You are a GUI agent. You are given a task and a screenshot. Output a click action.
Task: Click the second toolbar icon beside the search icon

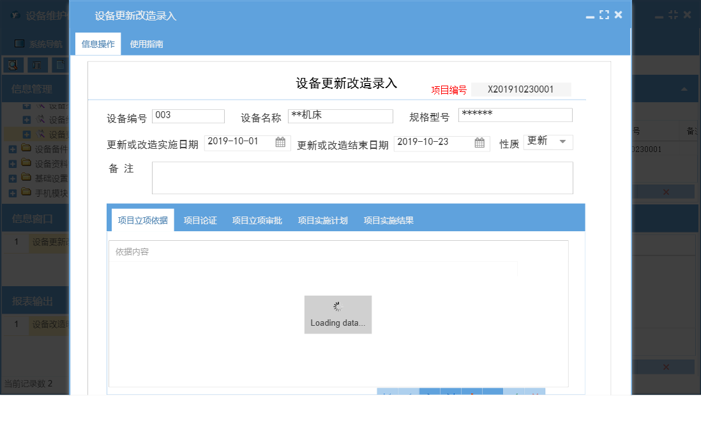pyautogui.click(x=37, y=65)
